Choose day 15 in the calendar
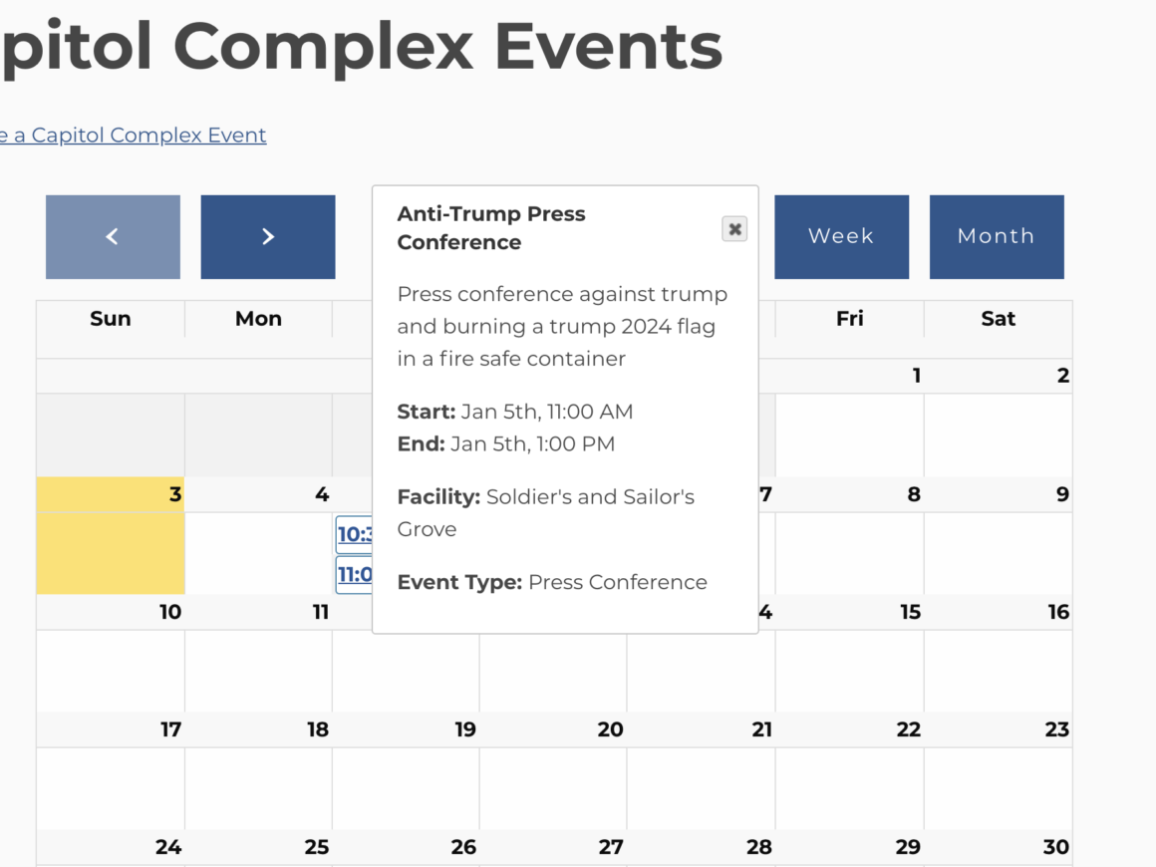The width and height of the screenshot is (1156, 867). click(x=849, y=670)
